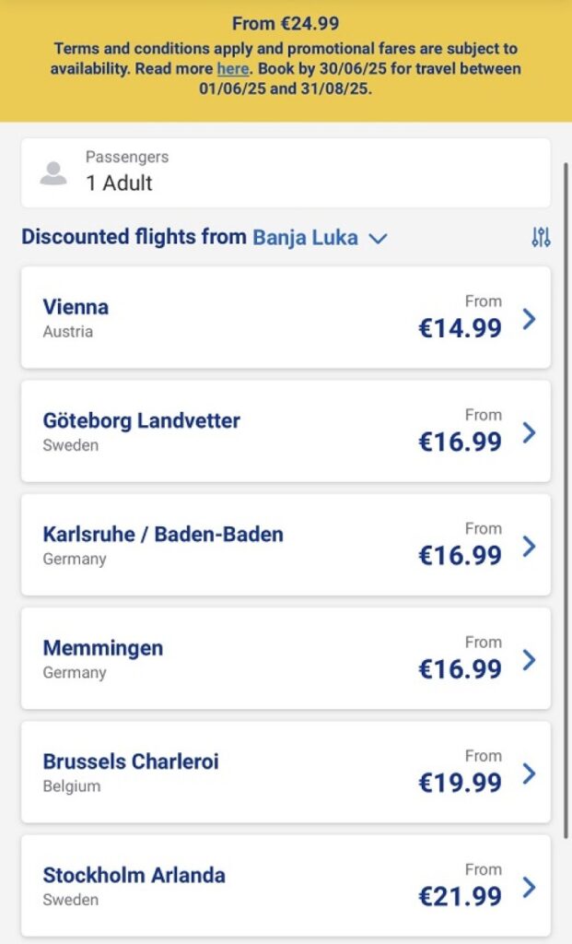Click the arrow beside Göteborg Landvetter fare
Viewport: 572px width, 944px height.
click(529, 432)
